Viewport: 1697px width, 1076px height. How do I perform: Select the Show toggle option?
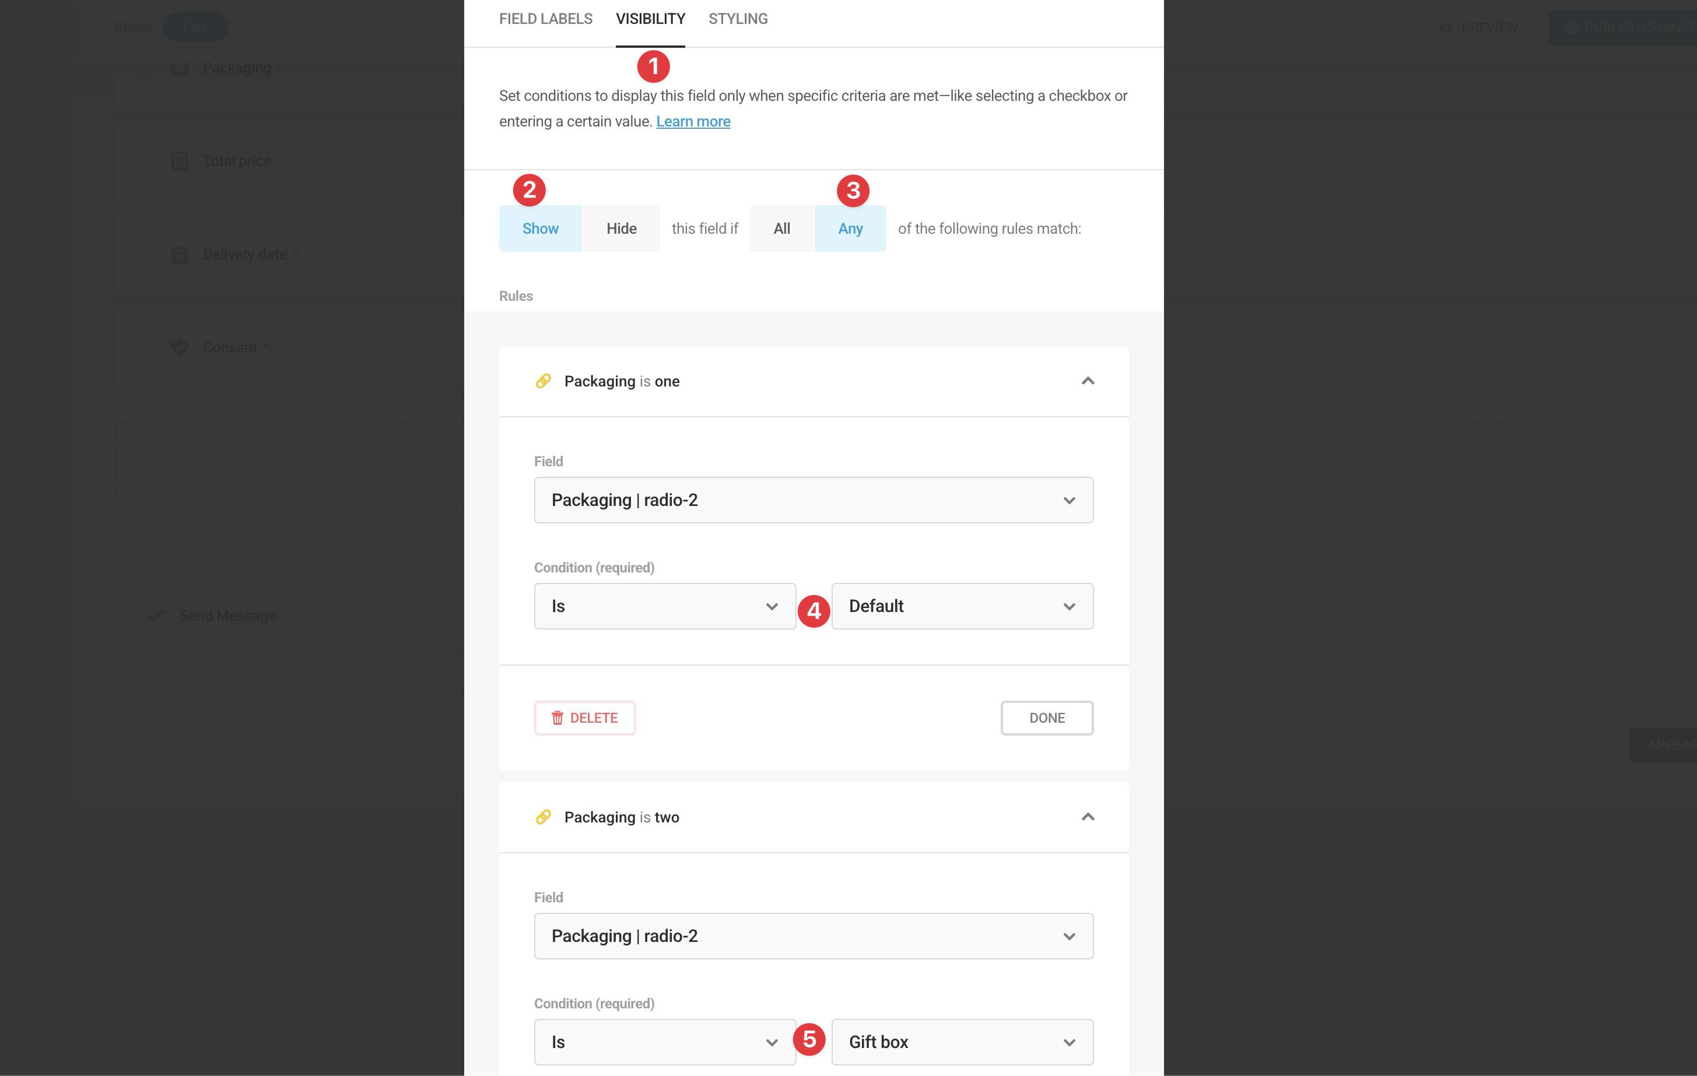(540, 228)
